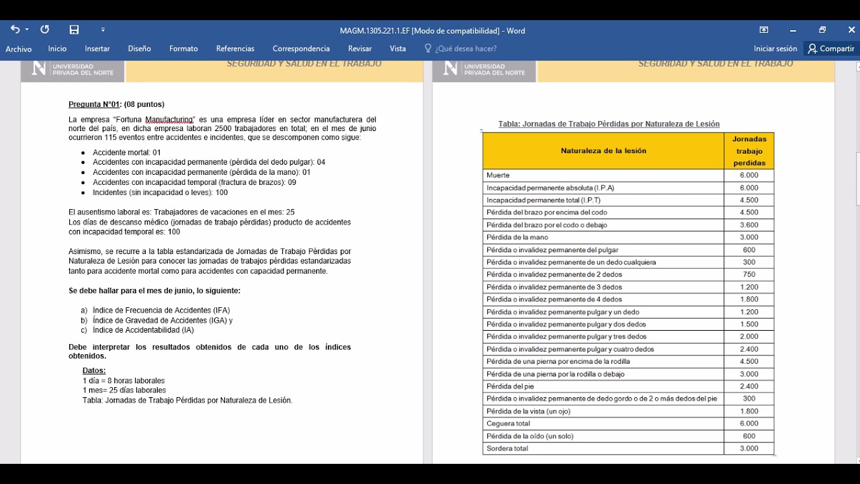Click '1 día = 8 horas laborales' line

[124, 380]
